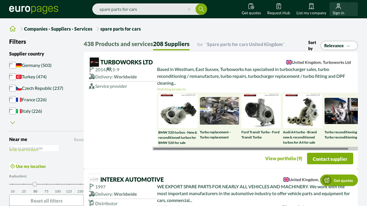Click the 'spare parts for cars' breadcrumb
Screen dimensions: 367x206
tap(120, 29)
